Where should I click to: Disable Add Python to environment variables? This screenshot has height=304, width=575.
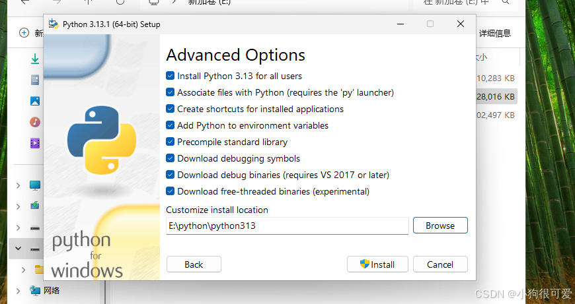click(170, 125)
